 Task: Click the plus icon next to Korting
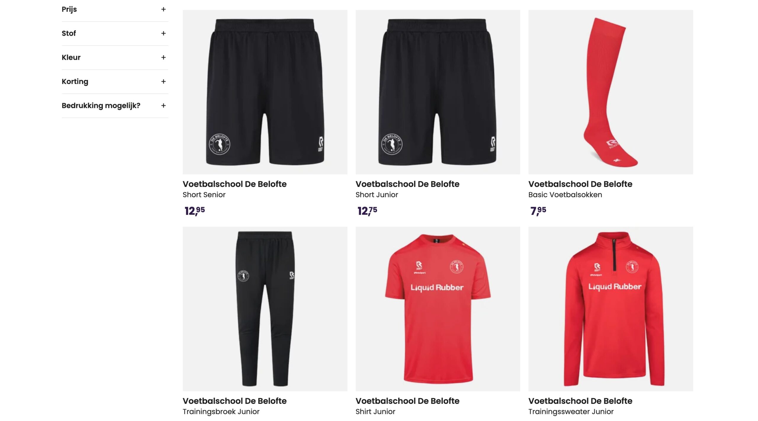coord(163,81)
